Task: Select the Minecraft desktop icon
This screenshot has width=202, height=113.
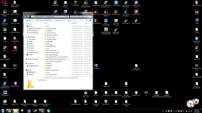Action: (x=76, y=3)
